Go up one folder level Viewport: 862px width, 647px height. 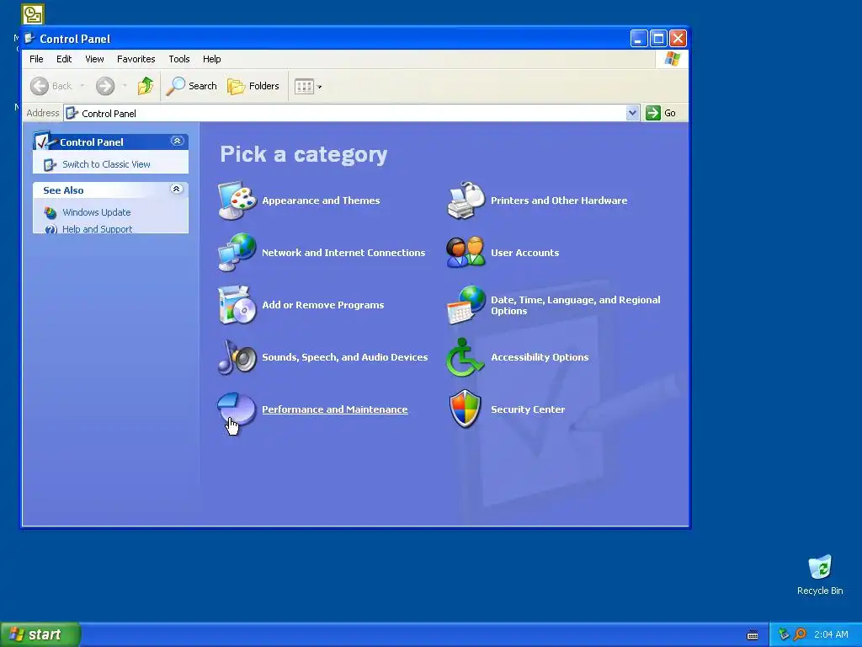coord(146,86)
